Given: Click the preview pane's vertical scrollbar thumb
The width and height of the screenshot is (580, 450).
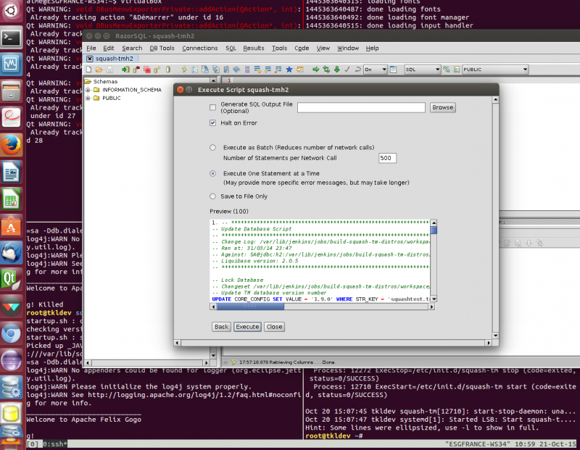Looking at the screenshot, I should point(434,230).
